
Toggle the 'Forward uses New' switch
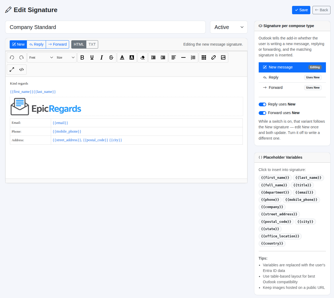coord(262,113)
